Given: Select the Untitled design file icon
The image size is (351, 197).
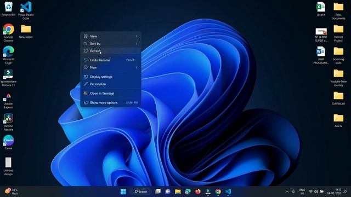Looking at the screenshot, I should tap(8, 166).
